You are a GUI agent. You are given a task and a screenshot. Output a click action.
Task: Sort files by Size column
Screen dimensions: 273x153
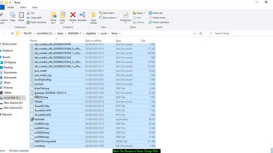pos(143,41)
